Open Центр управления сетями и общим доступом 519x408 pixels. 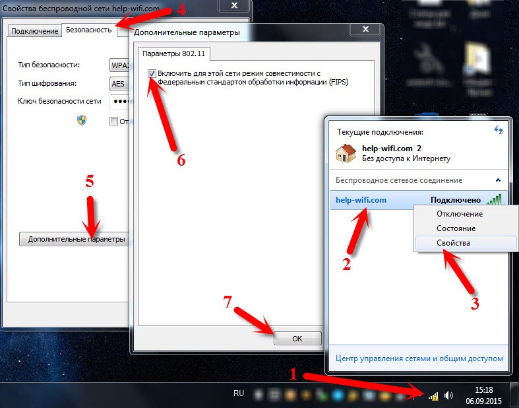click(419, 358)
